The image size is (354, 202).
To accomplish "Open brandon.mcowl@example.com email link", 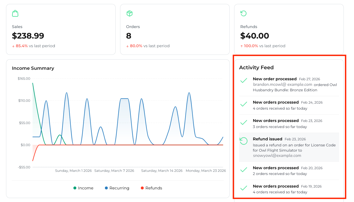I will (x=282, y=84).
